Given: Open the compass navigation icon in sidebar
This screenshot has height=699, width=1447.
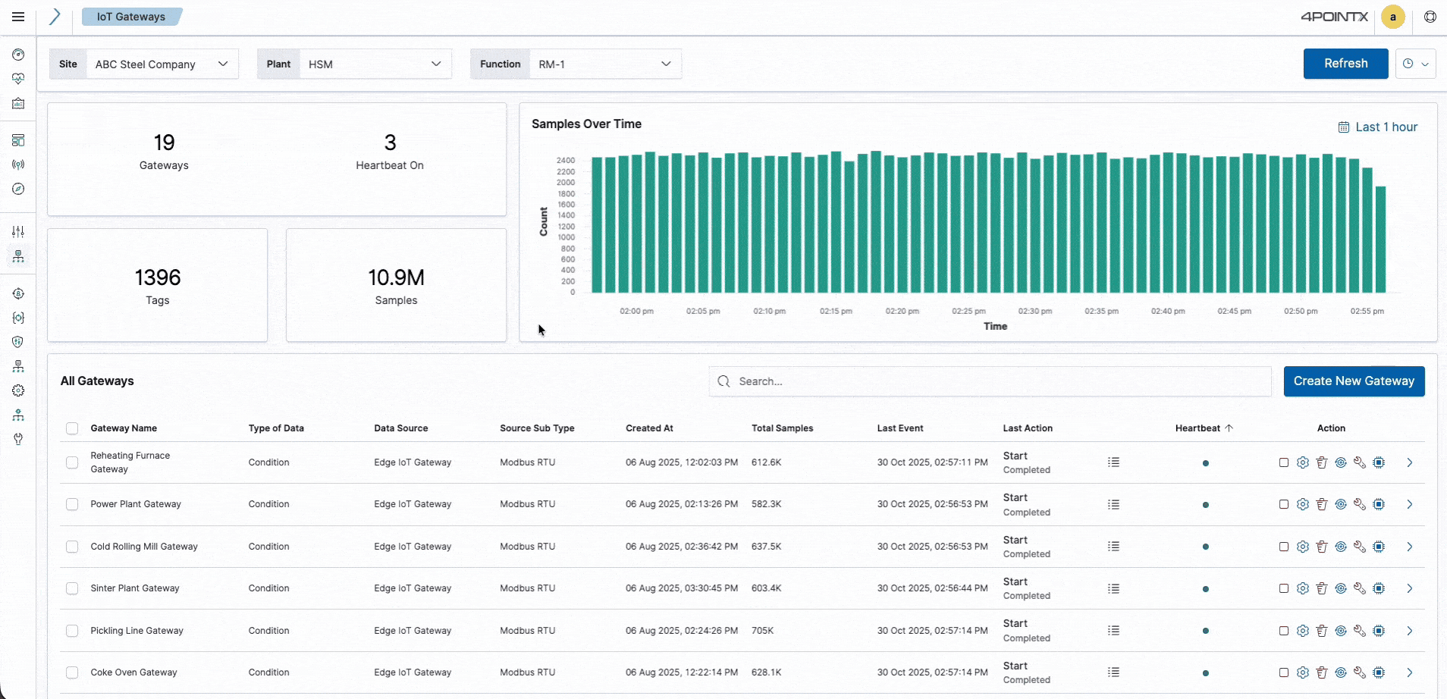Looking at the screenshot, I should pyautogui.click(x=18, y=189).
